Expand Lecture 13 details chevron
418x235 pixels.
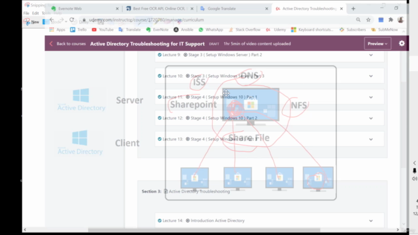pyautogui.click(x=371, y=139)
